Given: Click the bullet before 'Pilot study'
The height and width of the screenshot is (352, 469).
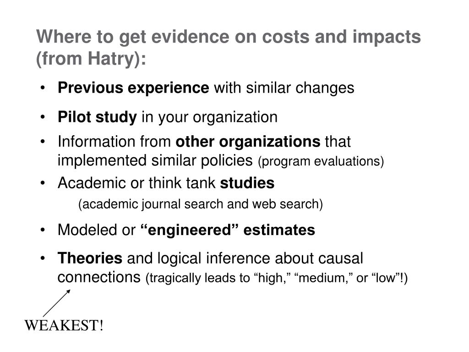Looking at the screenshot, I should click(x=43, y=117).
